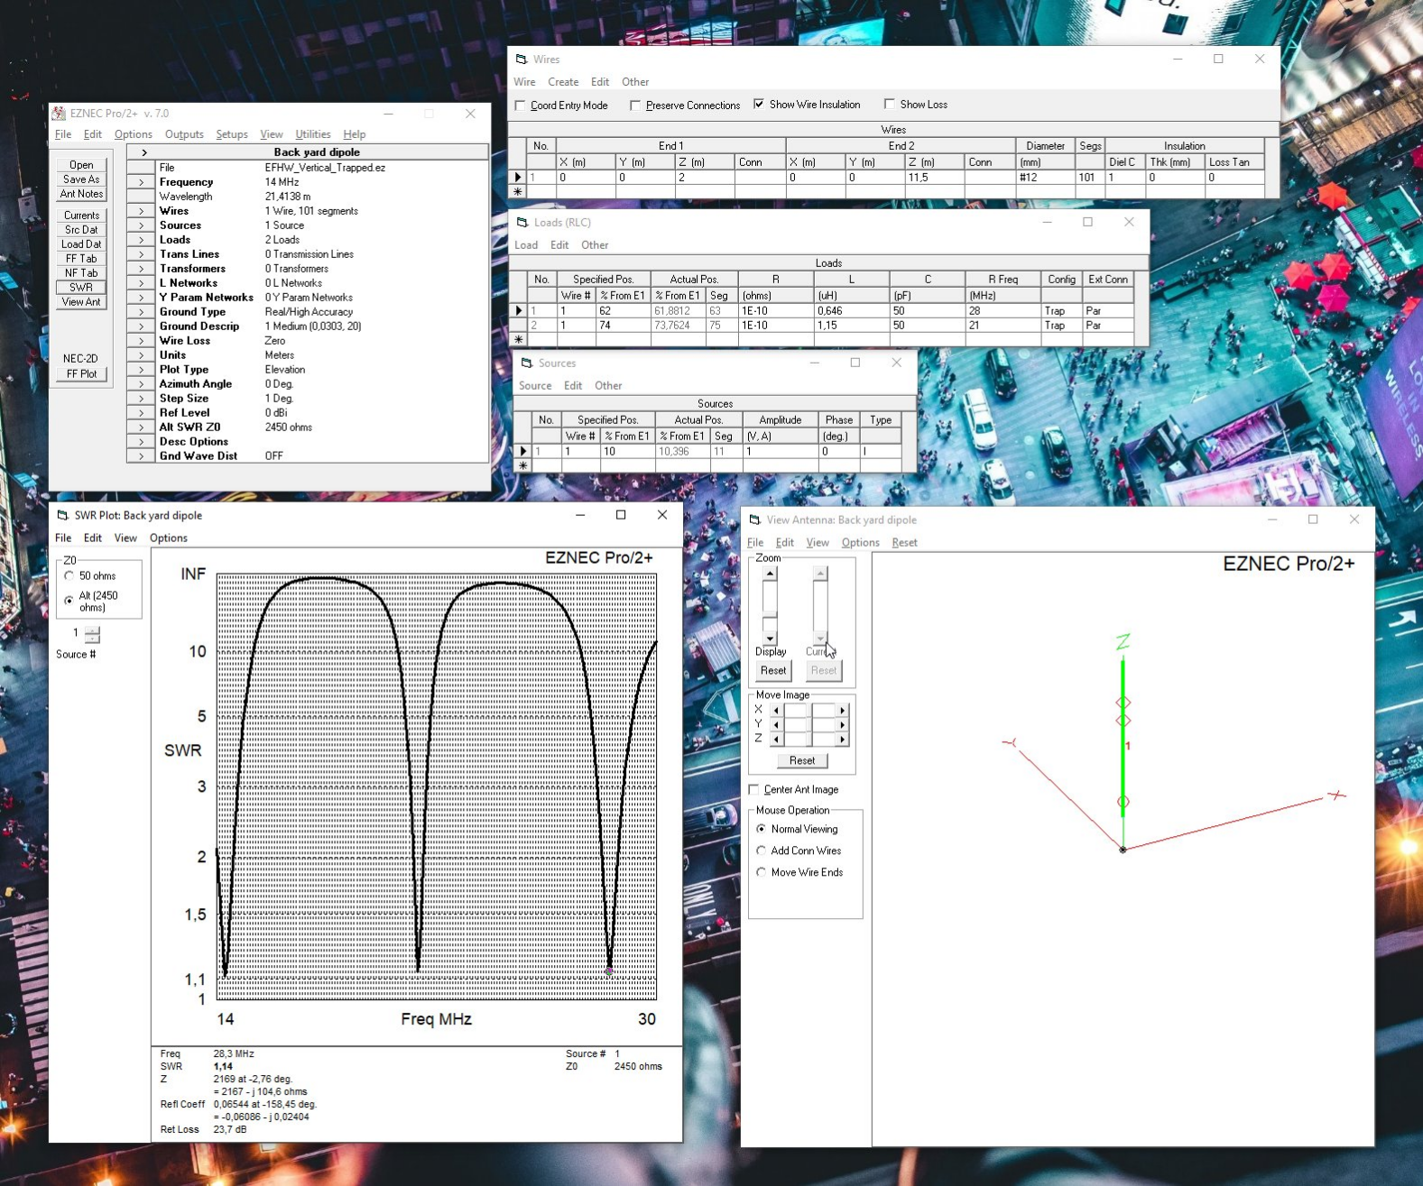1423x1186 pixels.
Task: Click the Sources window title icon
Action: (x=527, y=363)
